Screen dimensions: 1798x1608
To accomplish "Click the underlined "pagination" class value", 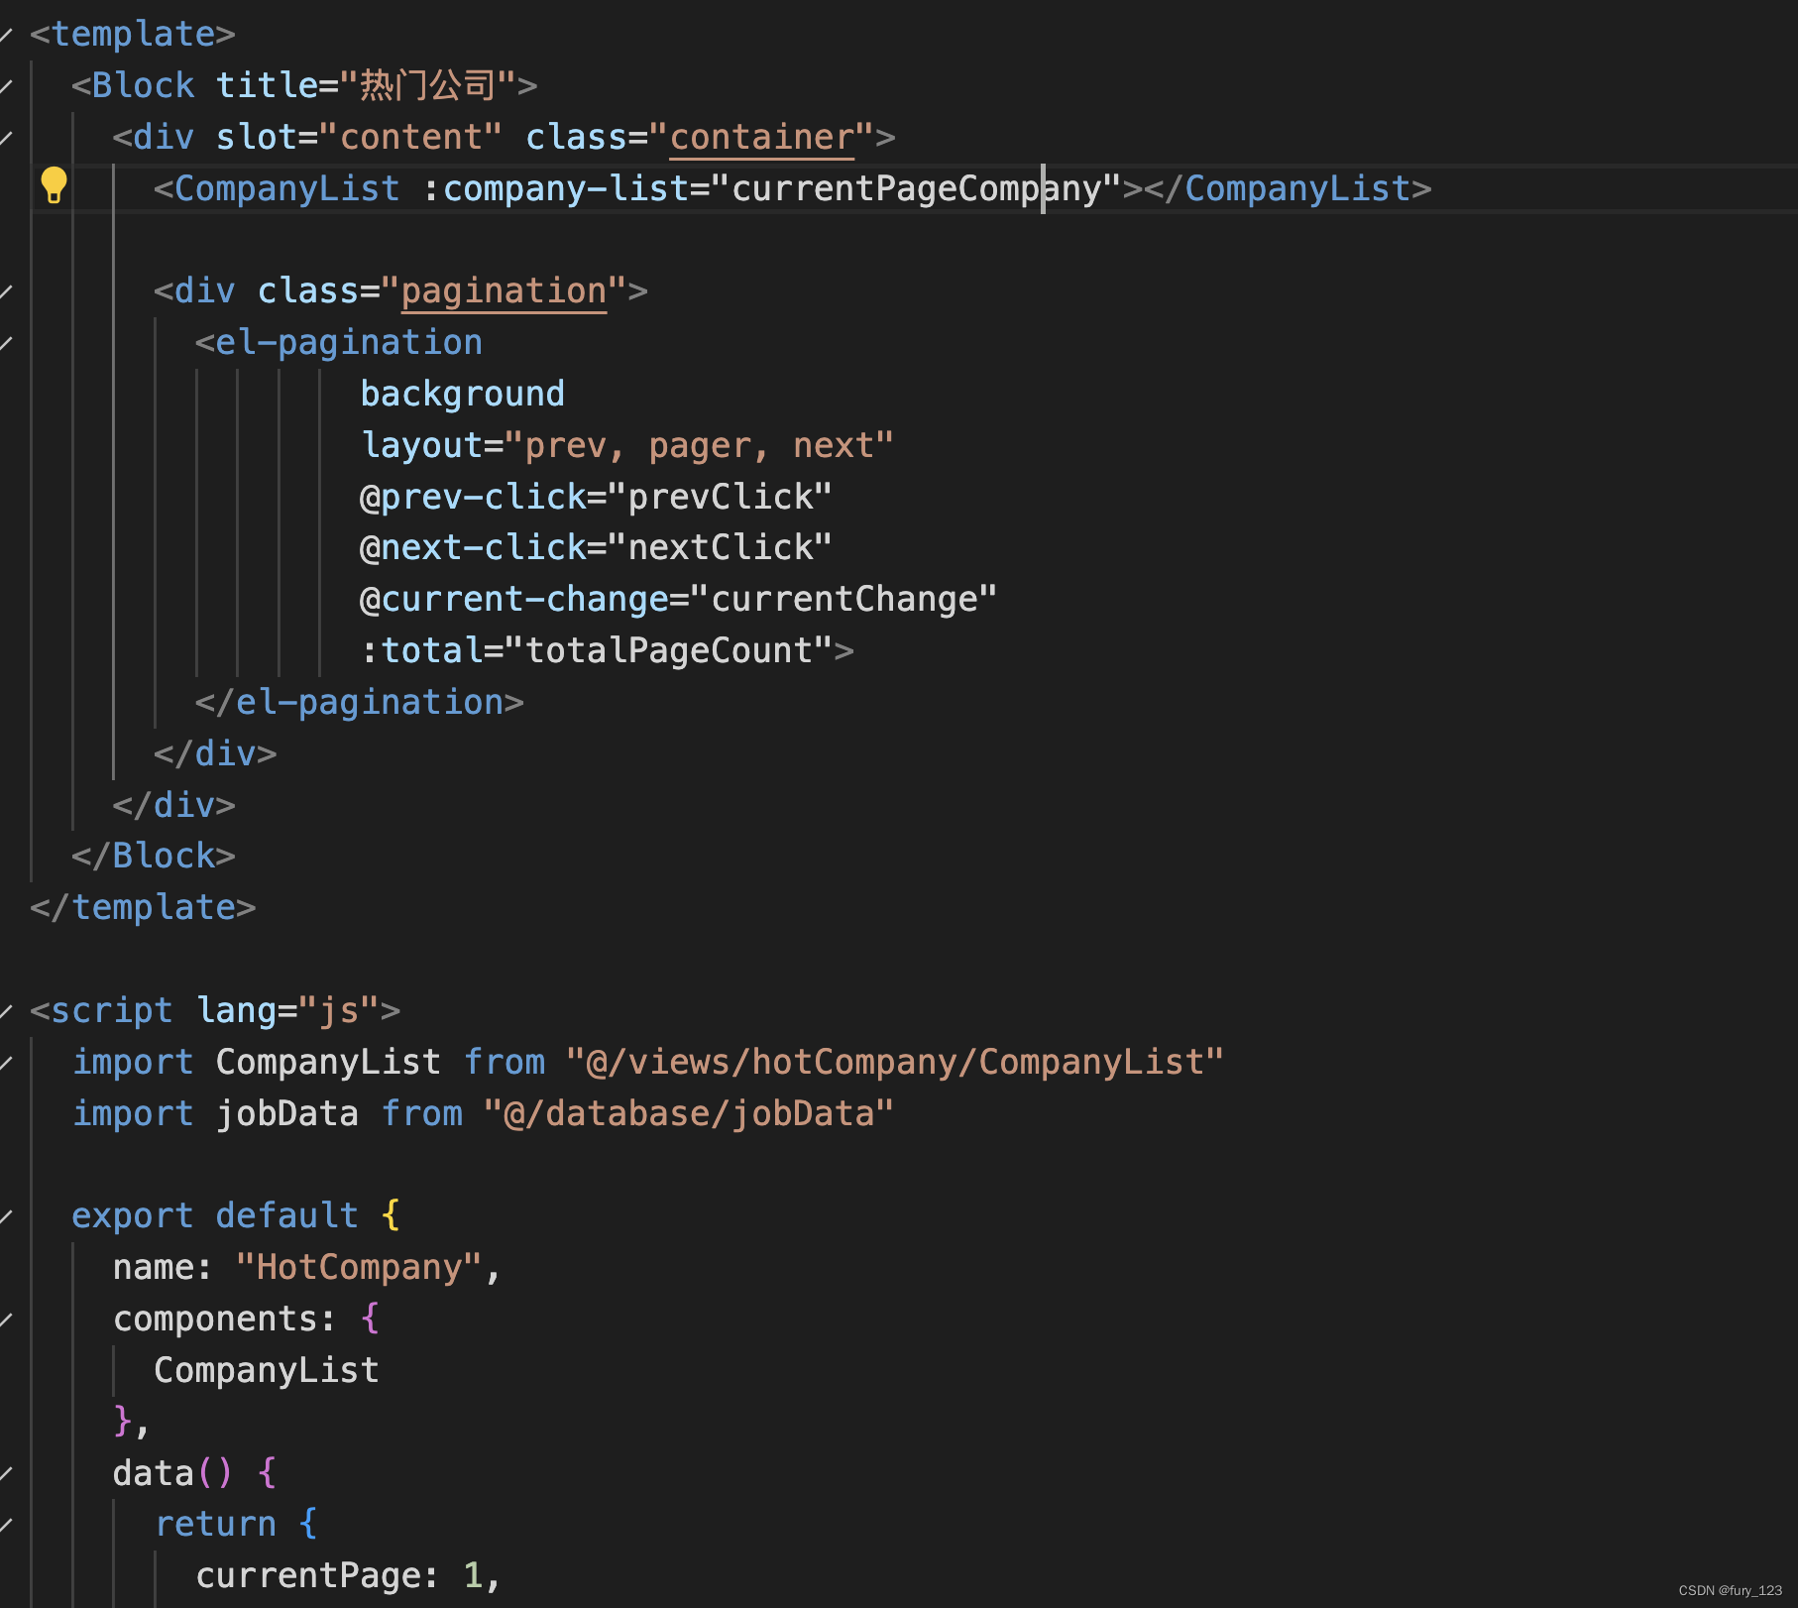I will click(x=504, y=291).
